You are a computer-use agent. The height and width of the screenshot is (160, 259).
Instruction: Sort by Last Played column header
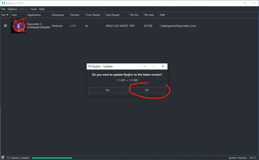[x=117, y=15]
